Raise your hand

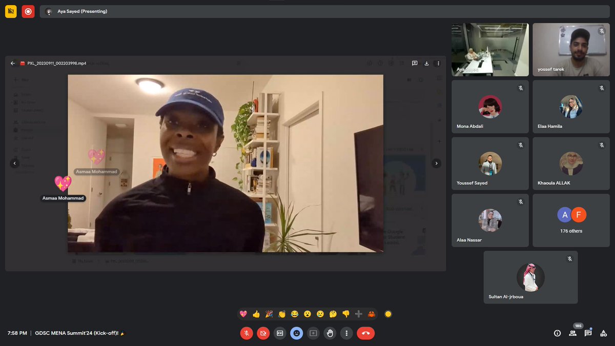[x=330, y=333]
